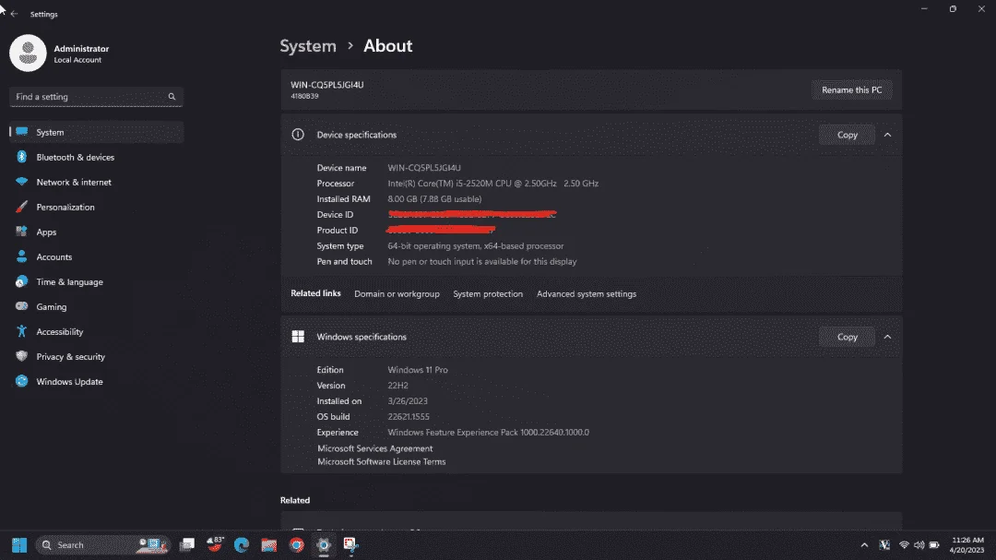The width and height of the screenshot is (996, 560).
Task: Click the back arrow in Settings title bar
Action: click(x=14, y=14)
